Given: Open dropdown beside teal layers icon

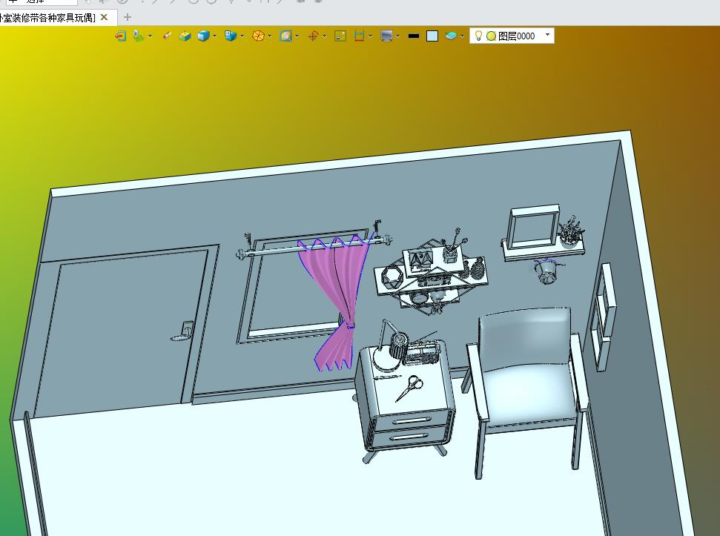Looking at the screenshot, I should pyautogui.click(x=462, y=36).
